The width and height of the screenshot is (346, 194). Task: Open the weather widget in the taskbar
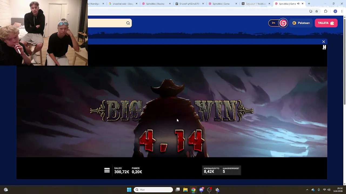pyautogui.click(x=6, y=190)
